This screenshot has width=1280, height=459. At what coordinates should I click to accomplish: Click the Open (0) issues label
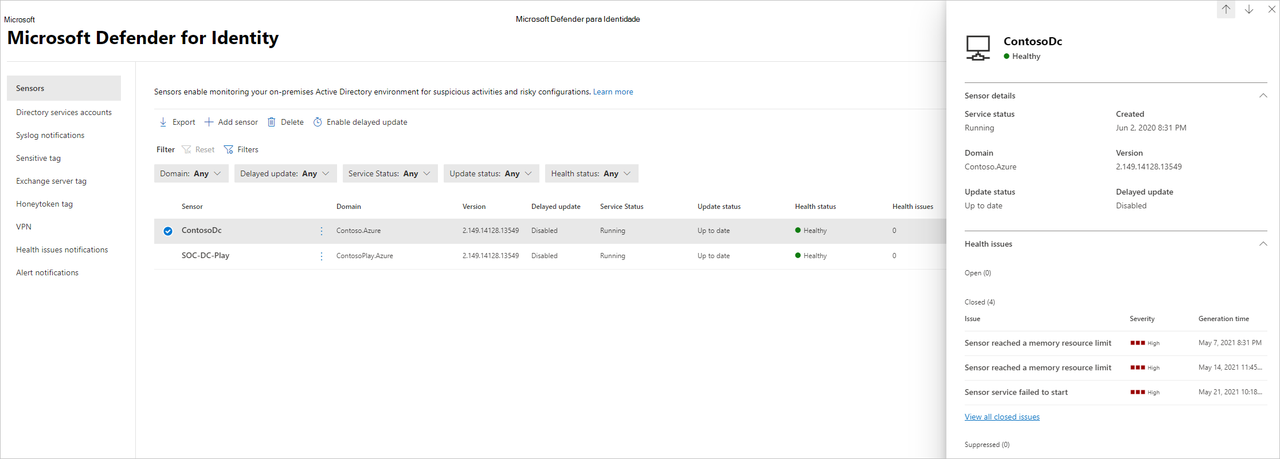[977, 273]
